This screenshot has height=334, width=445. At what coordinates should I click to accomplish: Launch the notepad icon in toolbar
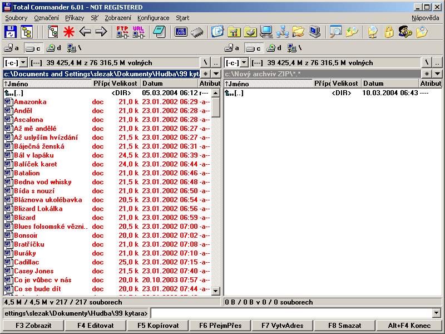click(159, 32)
